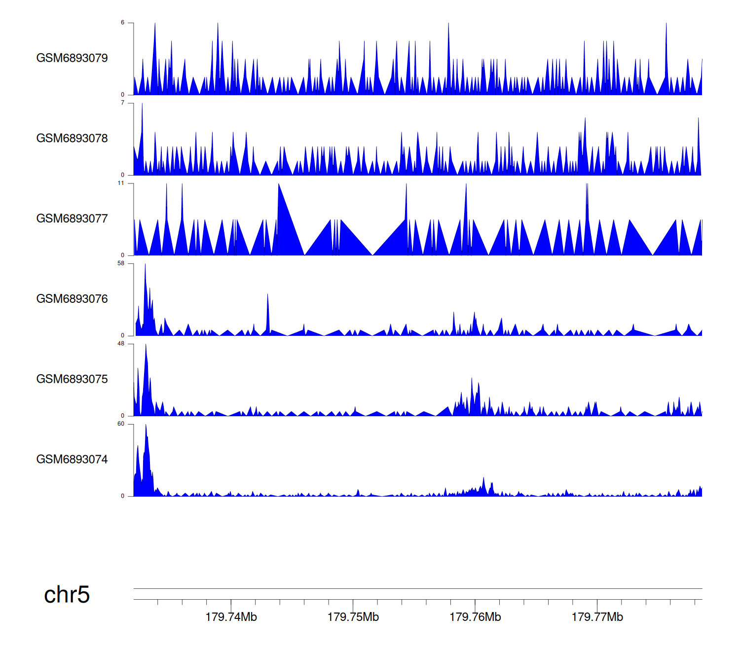The image size is (740, 651).
Task: Click the 179.74Mb axis tick label
Action: pos(231,617)
